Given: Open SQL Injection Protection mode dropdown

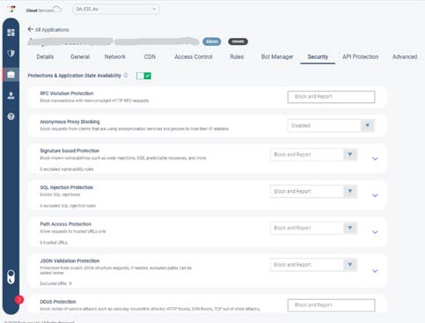Looking at the screenshot, I should pos(313,191).
